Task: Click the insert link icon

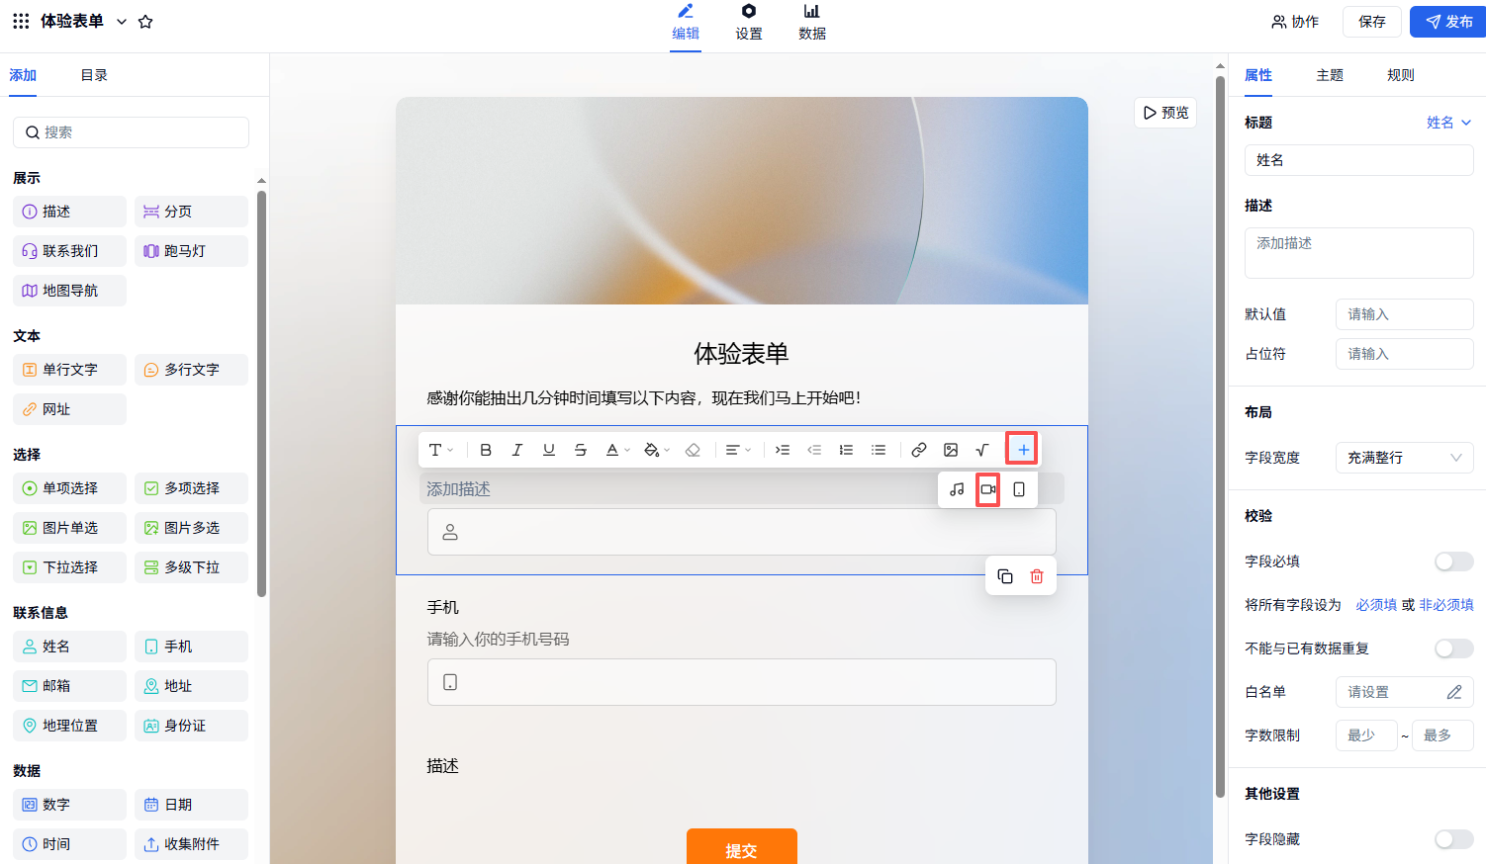Action: 919,450
